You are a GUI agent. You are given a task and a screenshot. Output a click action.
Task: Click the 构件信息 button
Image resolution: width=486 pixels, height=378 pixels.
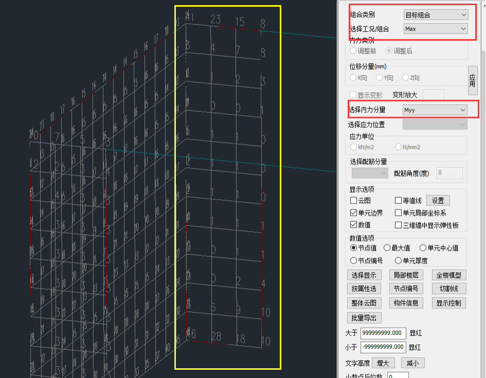(x=406, y=303)
